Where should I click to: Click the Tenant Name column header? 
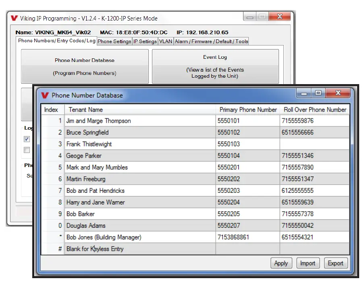tap(140, 109)
